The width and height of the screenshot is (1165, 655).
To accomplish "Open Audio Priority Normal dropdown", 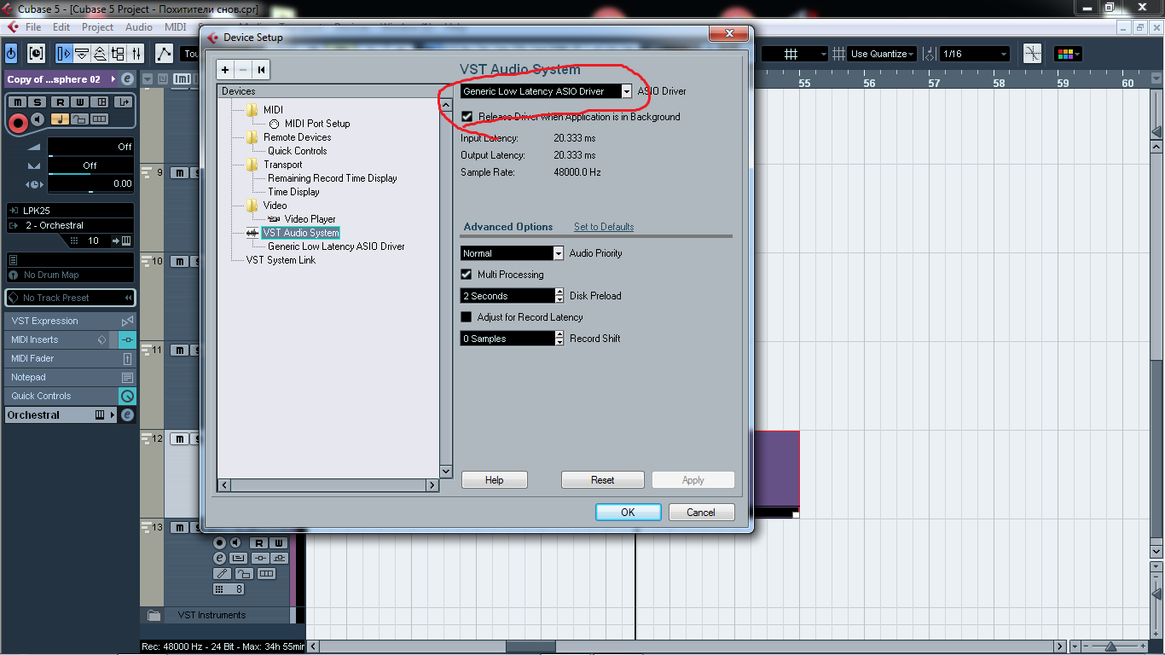I will [x=512, y=253].
